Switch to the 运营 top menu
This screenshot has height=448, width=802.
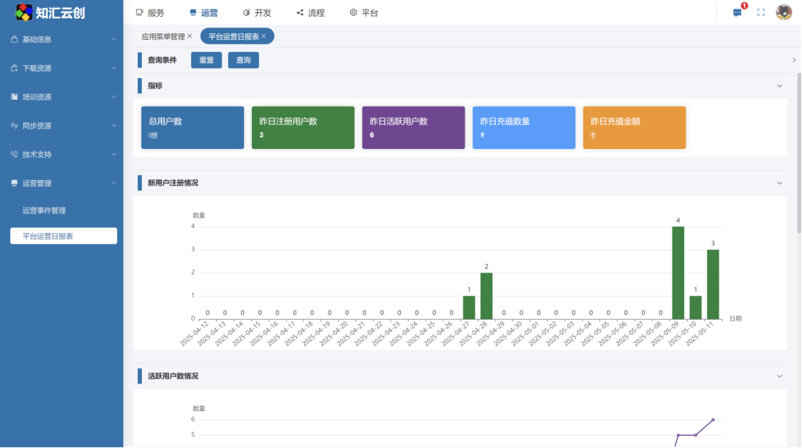[x=203, y=13]
